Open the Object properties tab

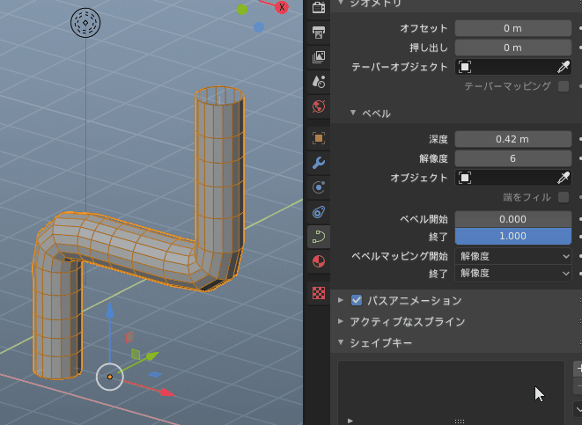pos(319,138)
